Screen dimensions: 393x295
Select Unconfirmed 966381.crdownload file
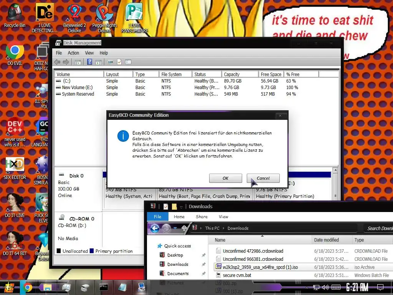point(253,259)
